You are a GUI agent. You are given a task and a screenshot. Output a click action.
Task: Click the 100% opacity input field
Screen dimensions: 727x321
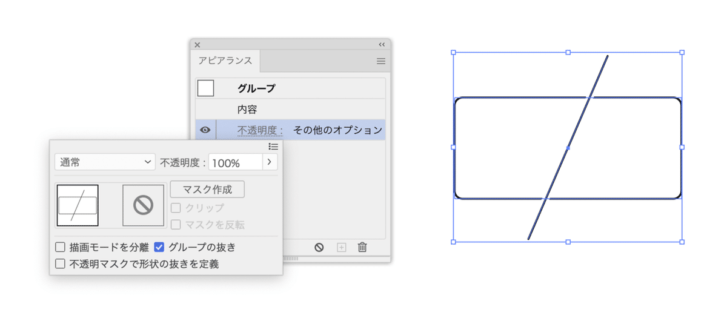[x=235, y=163]
